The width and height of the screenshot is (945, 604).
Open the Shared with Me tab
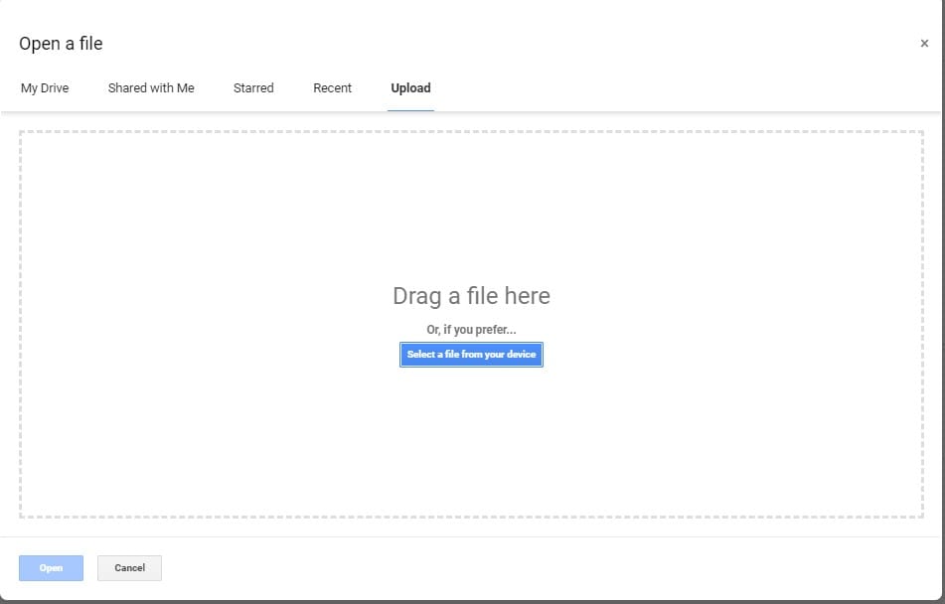(x=151, y=88)
